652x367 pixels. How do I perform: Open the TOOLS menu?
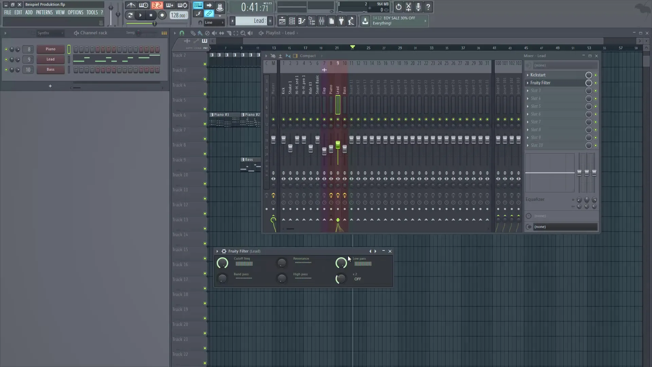point(92,12)
